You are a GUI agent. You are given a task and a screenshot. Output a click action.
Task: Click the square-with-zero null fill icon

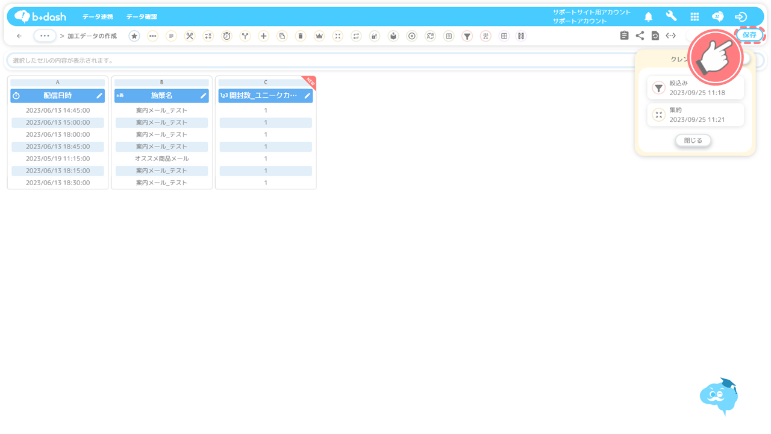(449, 36)
